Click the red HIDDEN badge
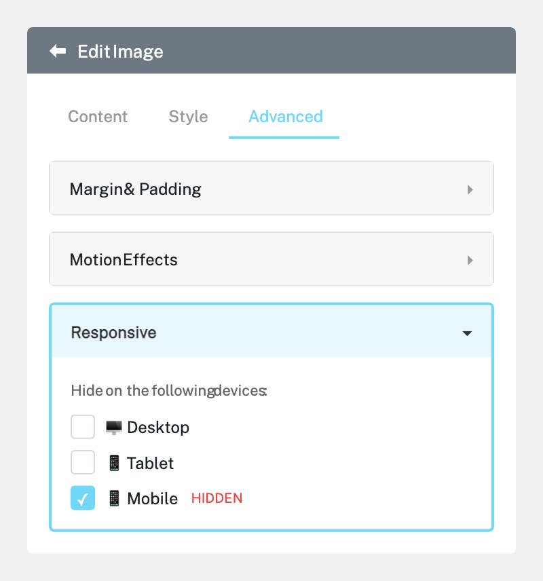 point(217,498)
